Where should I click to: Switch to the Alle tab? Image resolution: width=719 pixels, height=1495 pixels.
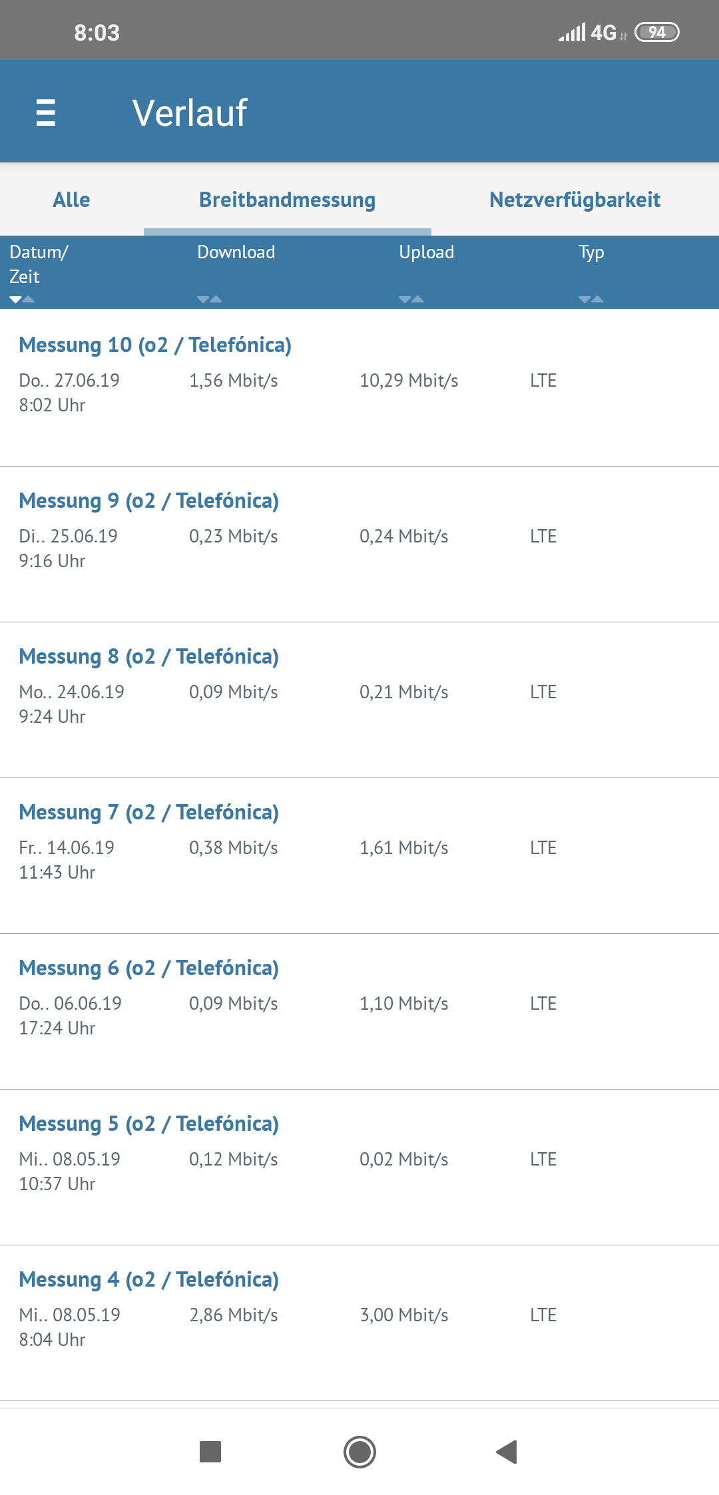tap(71, 200)
